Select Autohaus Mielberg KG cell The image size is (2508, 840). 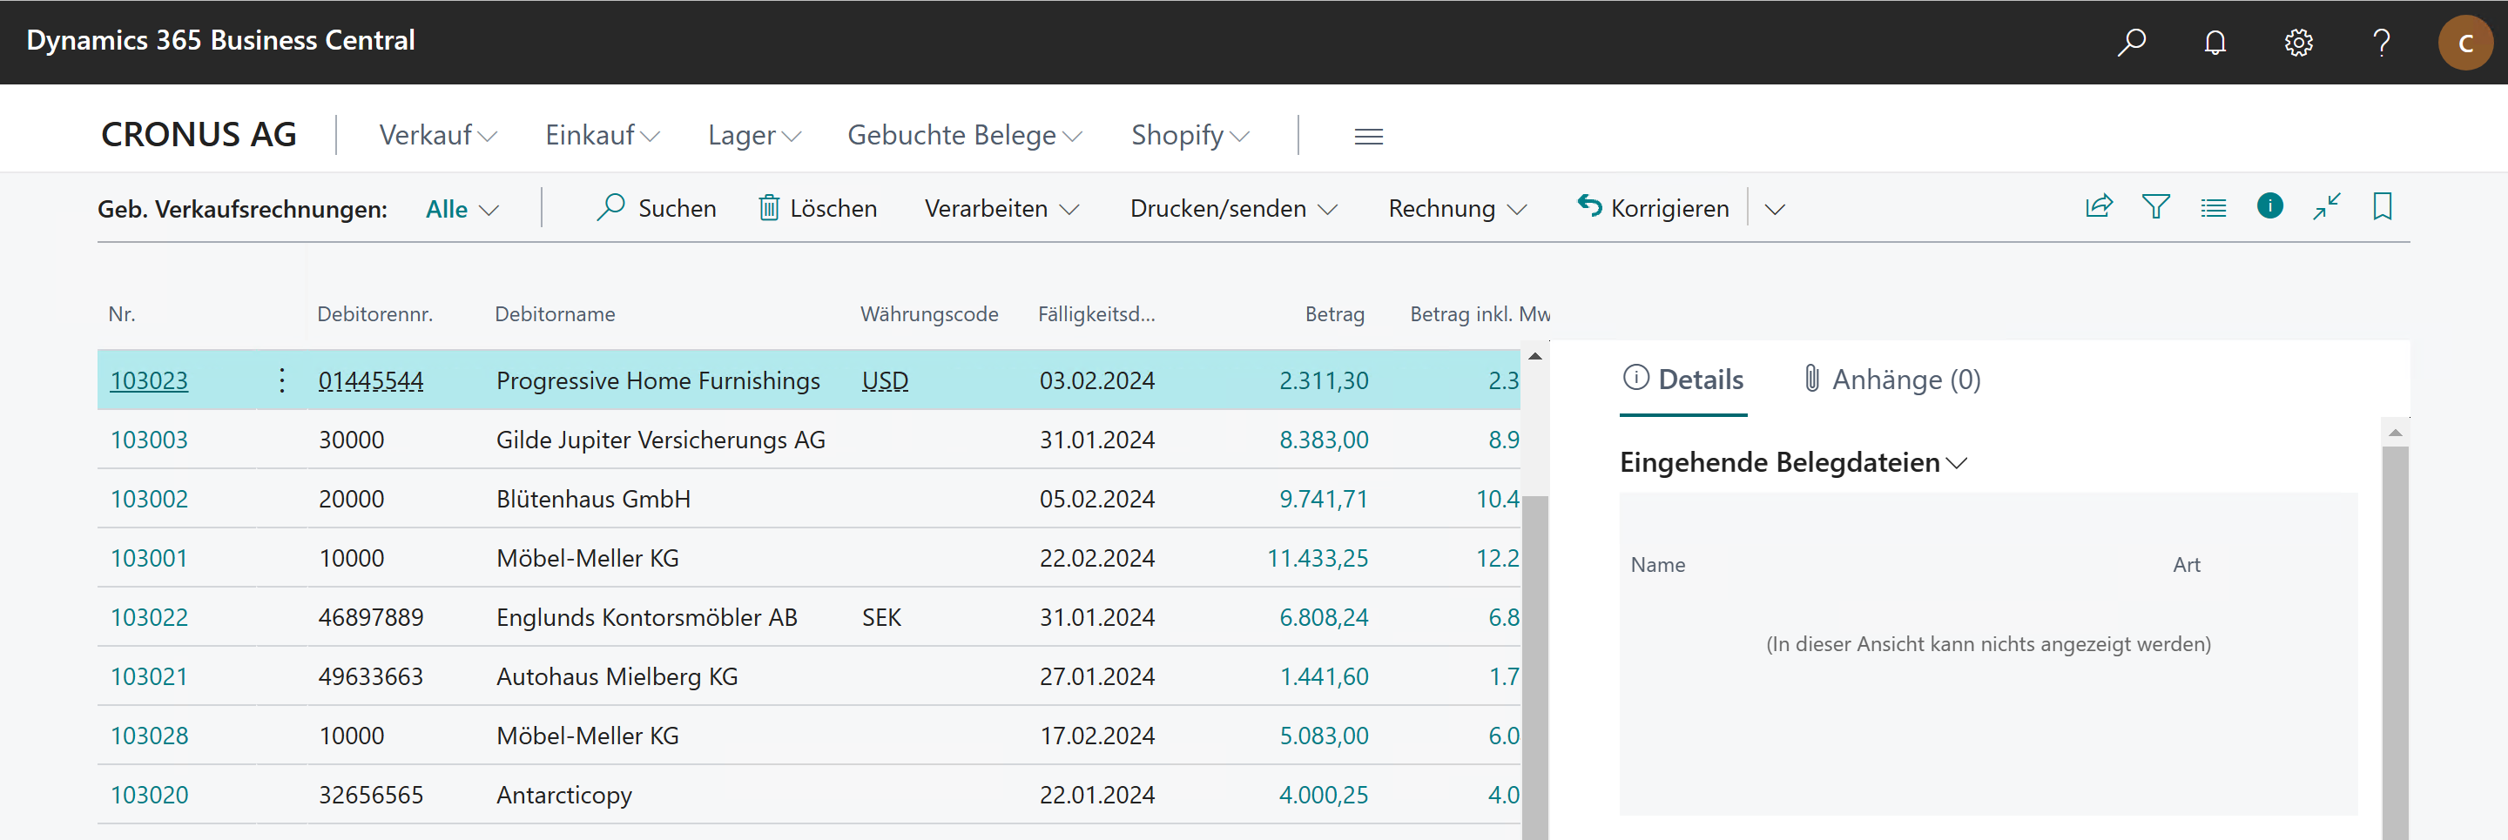[x=617, y=676]
